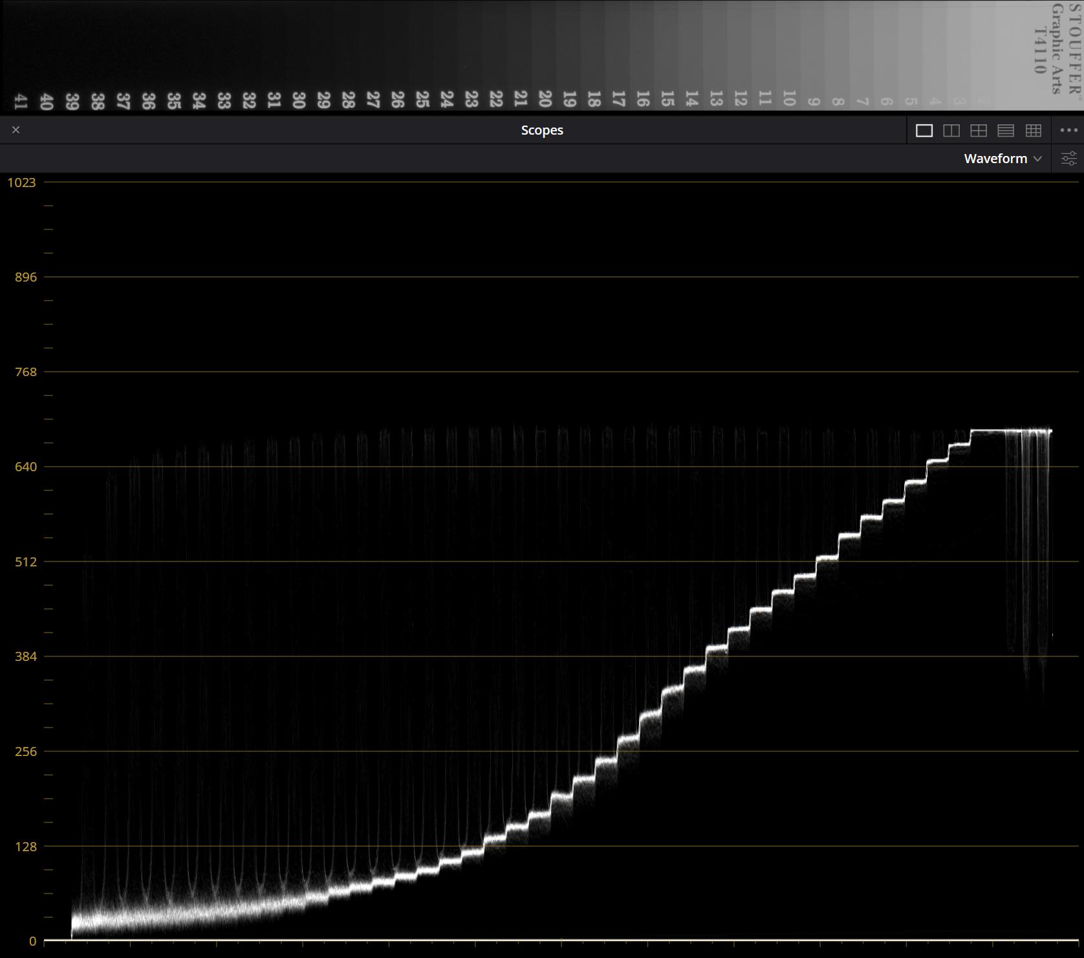Click the 0 baseline scale label
This screenshot has width=1084, height=958.
pyautogui.click(x=32, y=941)
